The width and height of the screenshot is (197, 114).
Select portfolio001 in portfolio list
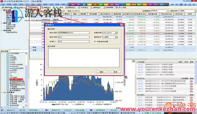click(14, 66)
